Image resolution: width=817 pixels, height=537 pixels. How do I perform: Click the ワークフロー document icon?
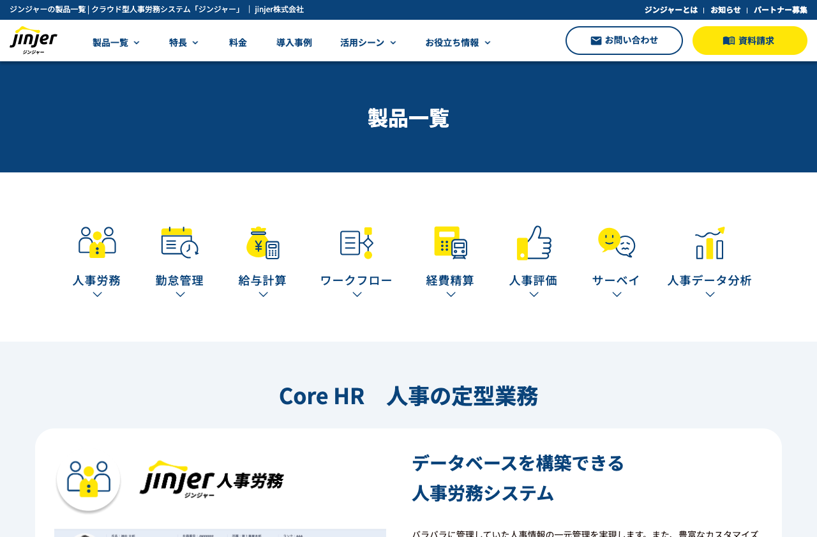click(356, 241)
